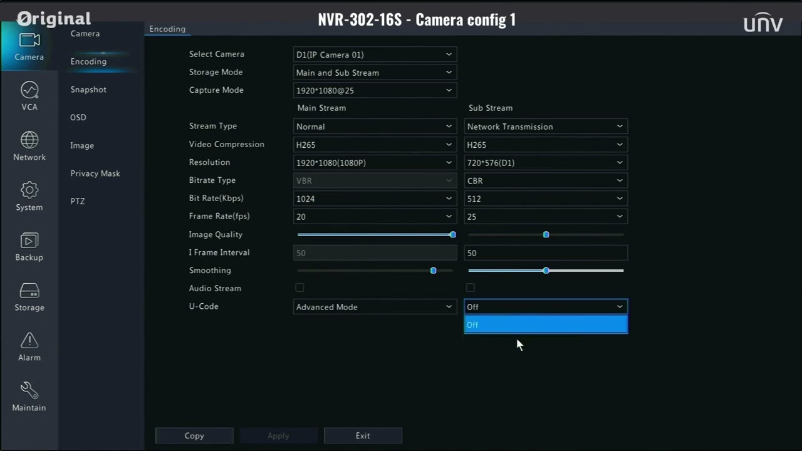Open Sub Stream Bitrate Type CBR dropdown
802x451 pixels.
(x=546, y=180)
